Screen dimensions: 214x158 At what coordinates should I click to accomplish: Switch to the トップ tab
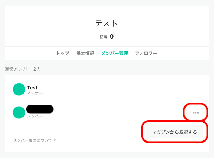click(63, 54)
